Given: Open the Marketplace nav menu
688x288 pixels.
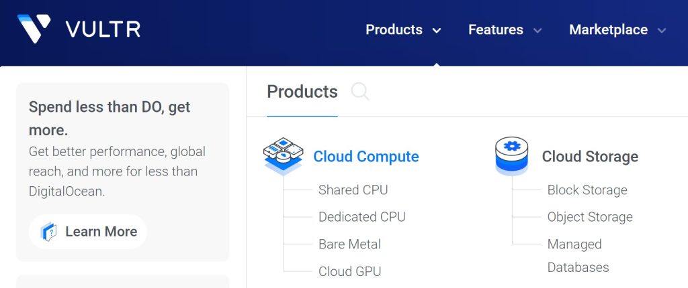Looking at the screenshot, I should coord(609,29).
